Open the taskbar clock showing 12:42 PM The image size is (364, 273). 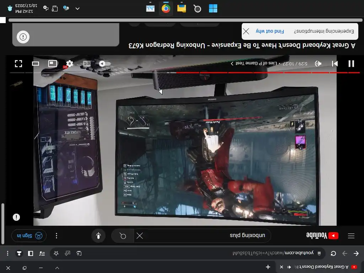[x=26, y=9]
